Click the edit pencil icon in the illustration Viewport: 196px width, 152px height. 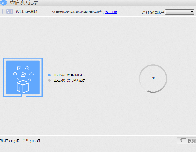tap(19, 68)
